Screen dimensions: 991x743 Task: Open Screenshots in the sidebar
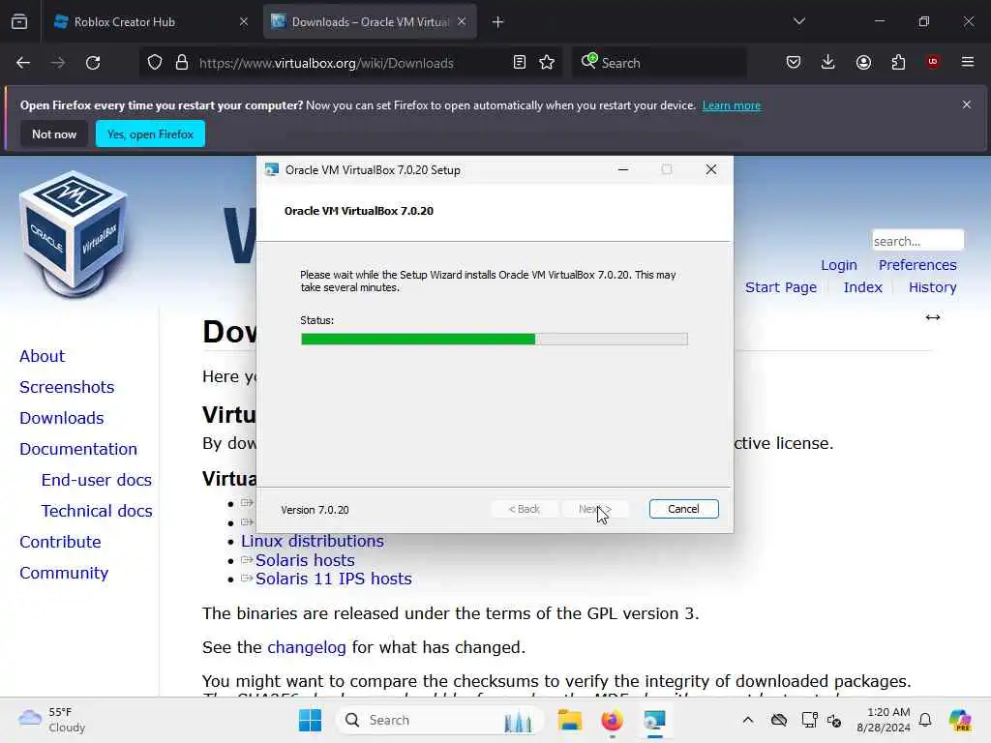tap(67, 387)
